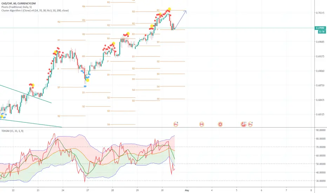Image resolution: width=327 pixels, height=193 pixels.
Task: Click the date label 30 on the time axis
Action: (x=162, y=190)
